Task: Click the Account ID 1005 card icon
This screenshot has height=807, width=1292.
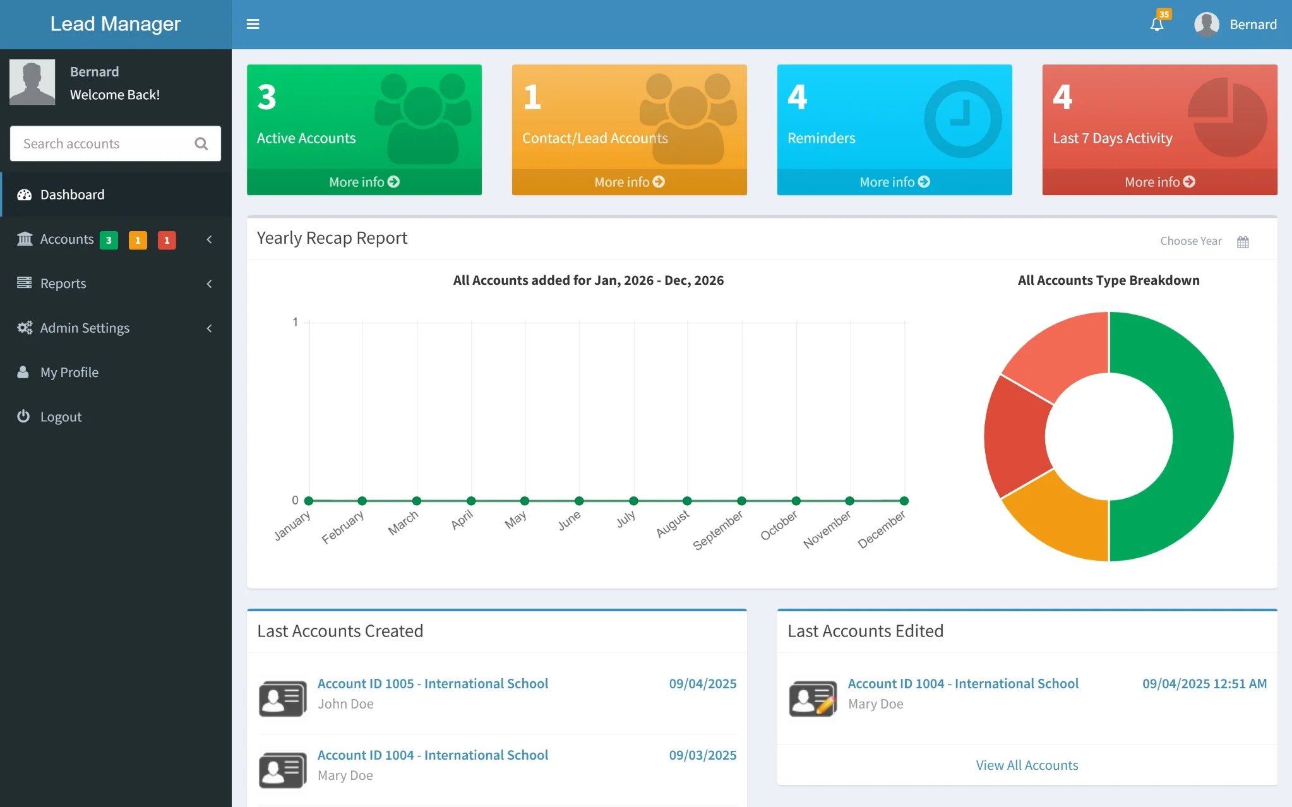Action: point(282,698)
